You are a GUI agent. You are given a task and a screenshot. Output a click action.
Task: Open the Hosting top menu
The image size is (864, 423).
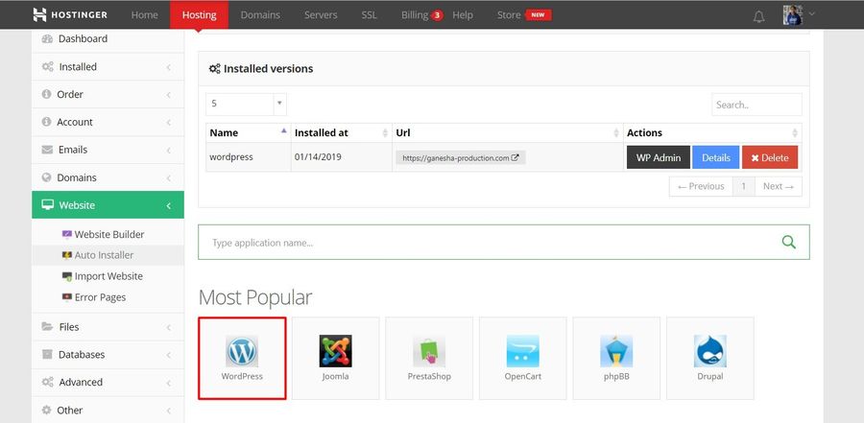click(x=199, y=15)
